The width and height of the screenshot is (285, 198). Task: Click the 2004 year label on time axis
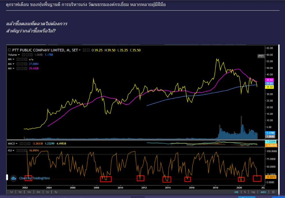click(49, 187)
